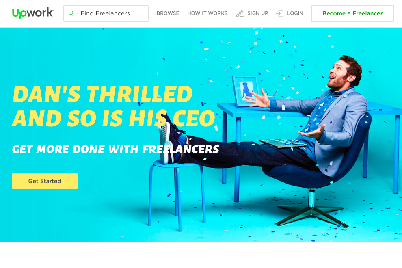402x268 pixels.
Task: Click the yellow Get Started button
Action: click(x=45, y=181)
